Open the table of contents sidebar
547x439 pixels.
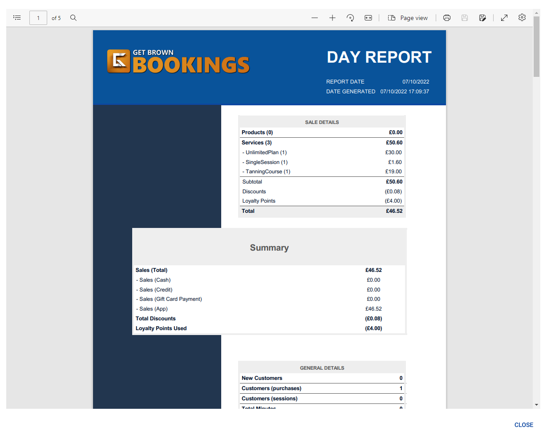tap(17, 18)
